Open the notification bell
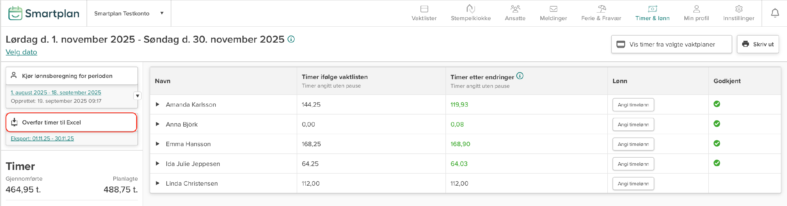The height and width of the screenshot is (206, 787). pyautogui.click(x=774, y=13)
